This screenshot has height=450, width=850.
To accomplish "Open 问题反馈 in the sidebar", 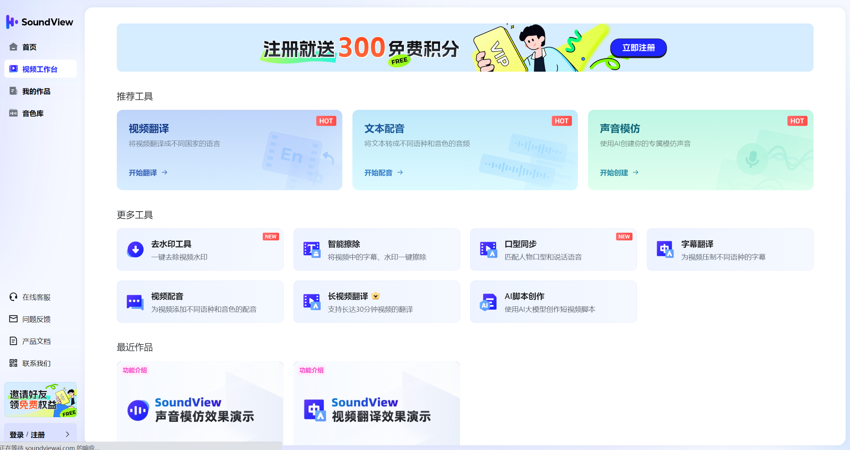I will coord(40,319).
